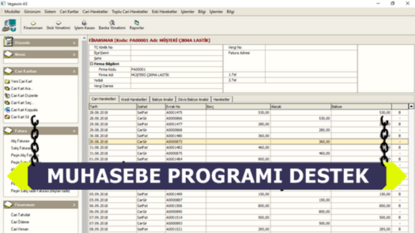Open Raporlar from the toolbar
Screen dimensions: 415x233
pos(136,25)
